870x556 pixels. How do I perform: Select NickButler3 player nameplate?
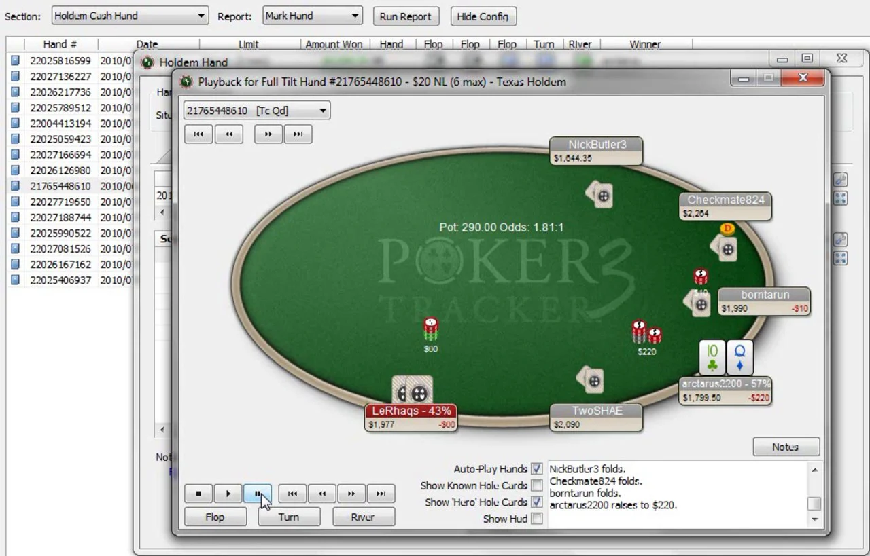point(597,151)
